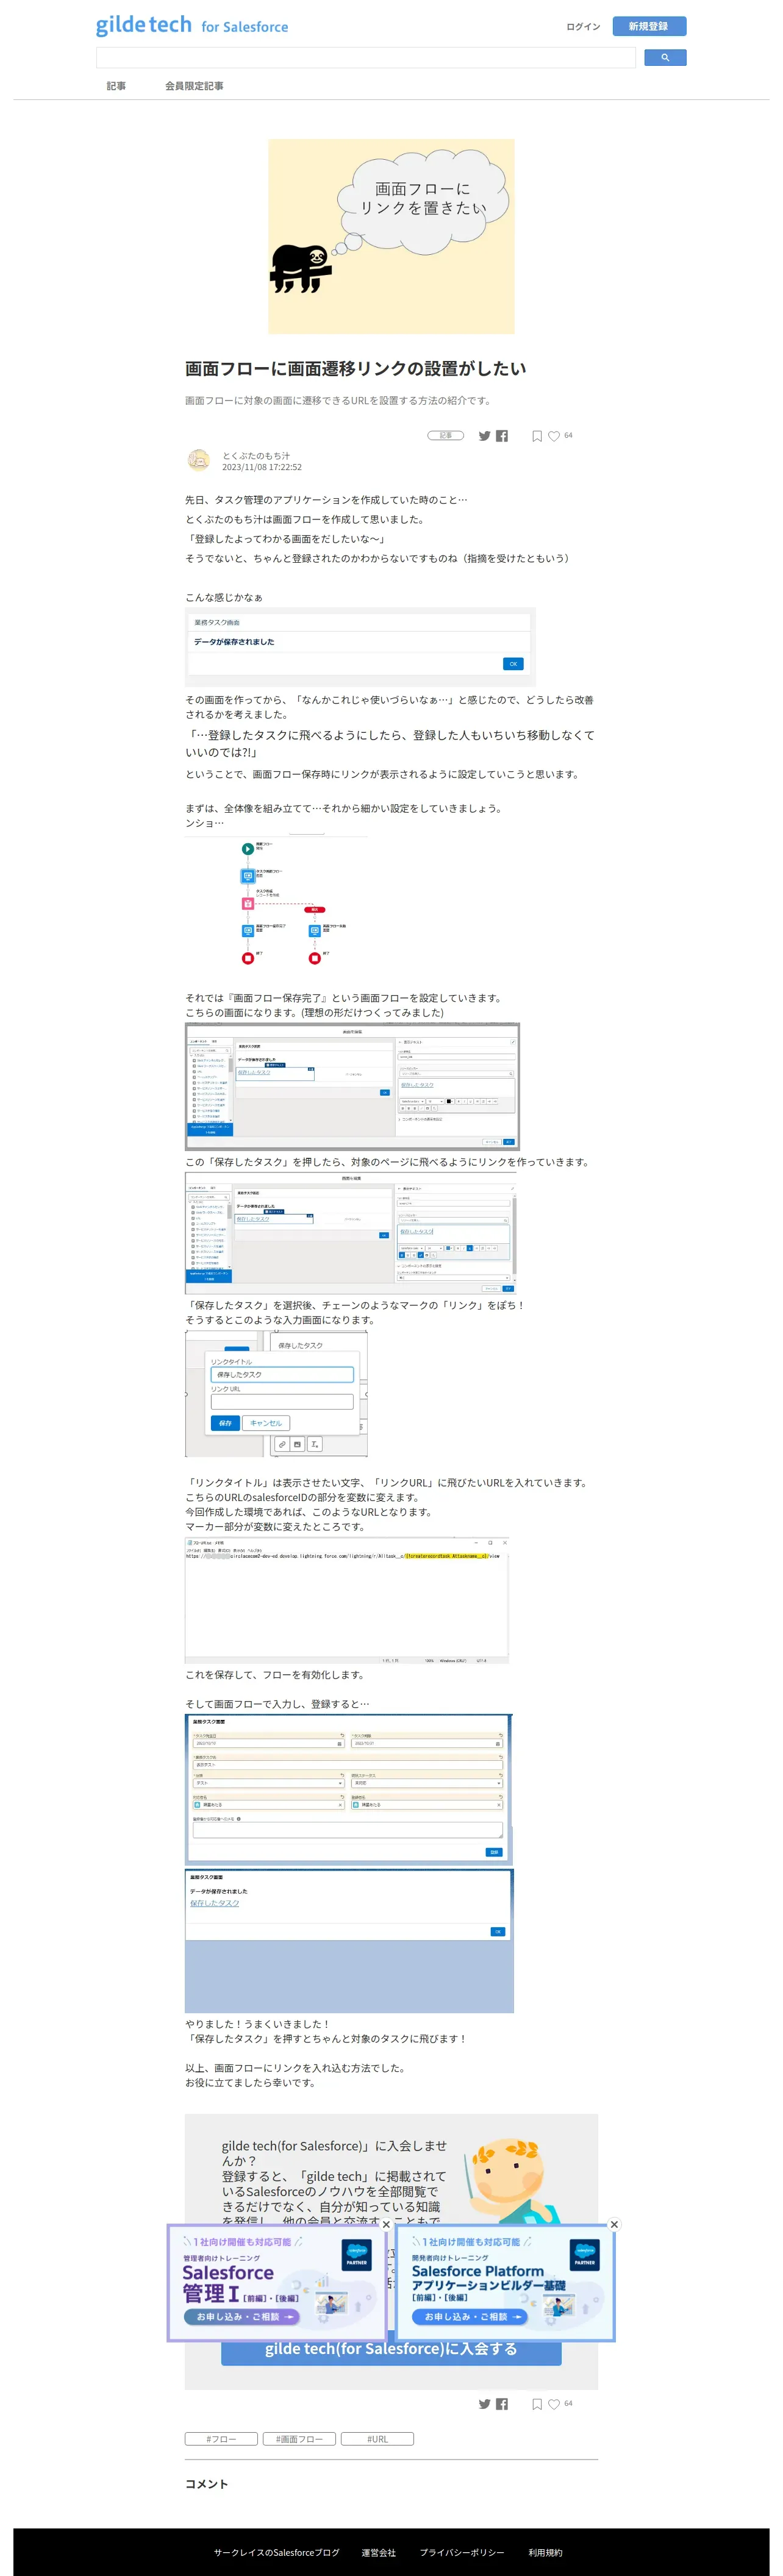Viewport: 783px width, 2576px height.
Task: Like article with bottom heart icon
Action: 554,2404
